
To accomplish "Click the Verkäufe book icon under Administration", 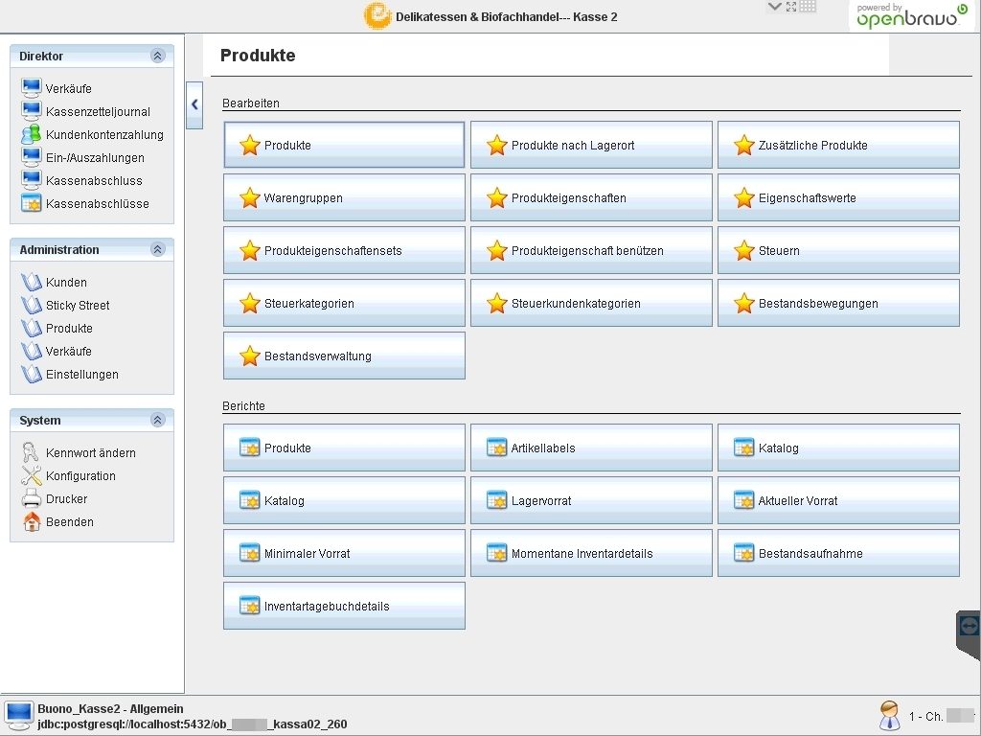I will (x=32, y=351).
